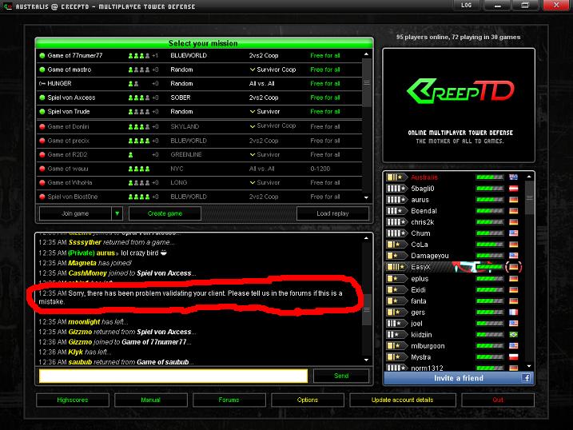573x430 pixels.
Task: Click the Quit button
Action: click(x=498, y=400)
